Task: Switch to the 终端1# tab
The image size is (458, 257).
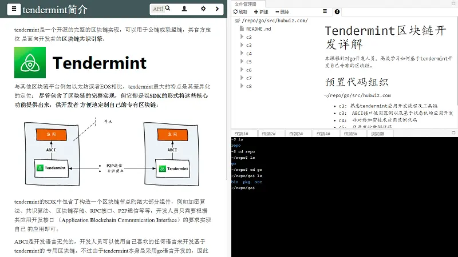Action: pos(241,134)
